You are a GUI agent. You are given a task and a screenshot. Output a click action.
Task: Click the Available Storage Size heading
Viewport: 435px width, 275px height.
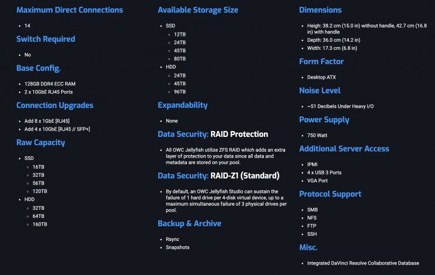tap(198, 10)
